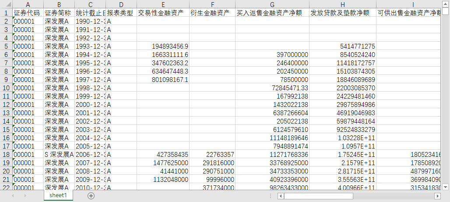Select column G header
The height and width of the screenshot is (202, 450).
(x=272, y=4)
